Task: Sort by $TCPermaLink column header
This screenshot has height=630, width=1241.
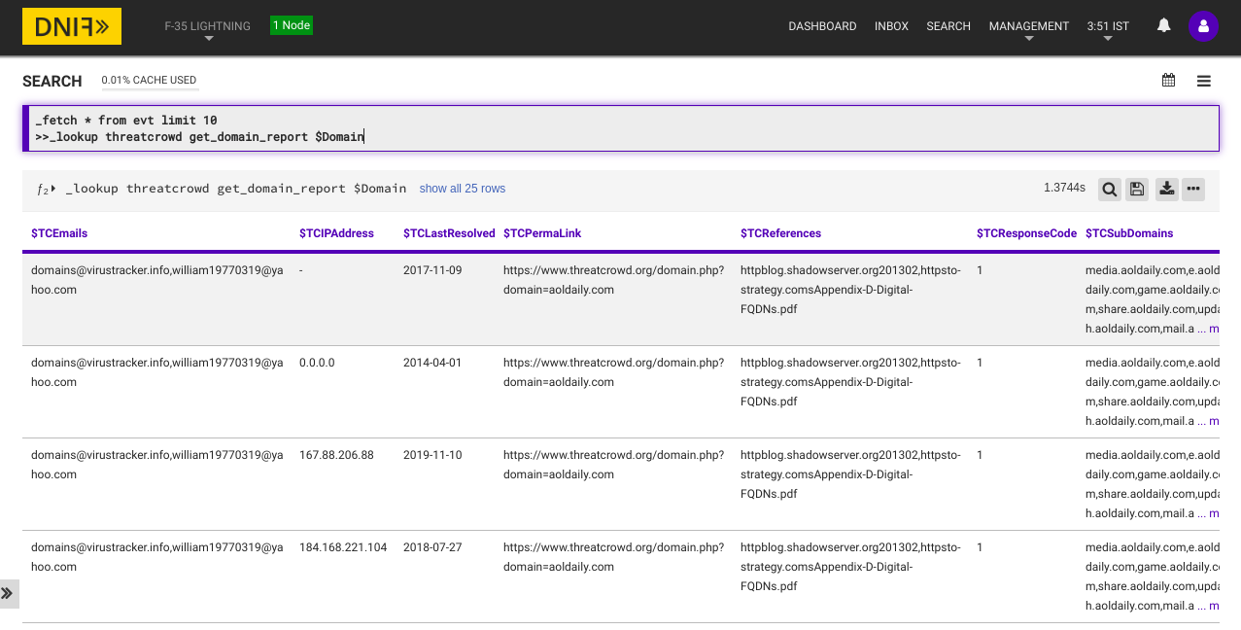Action: 542,233
